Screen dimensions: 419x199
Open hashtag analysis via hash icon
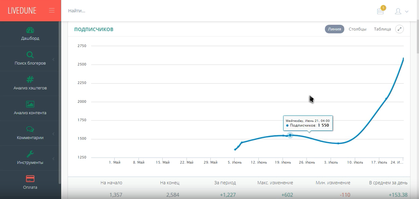pos(30,79)
